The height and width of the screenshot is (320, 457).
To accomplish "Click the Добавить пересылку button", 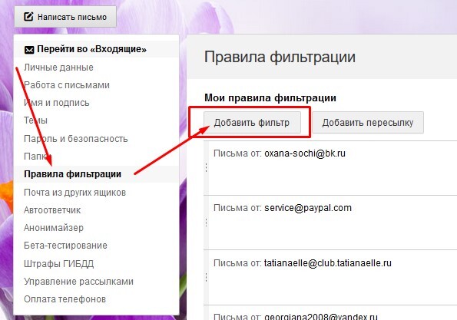I will tap(368, 123).
